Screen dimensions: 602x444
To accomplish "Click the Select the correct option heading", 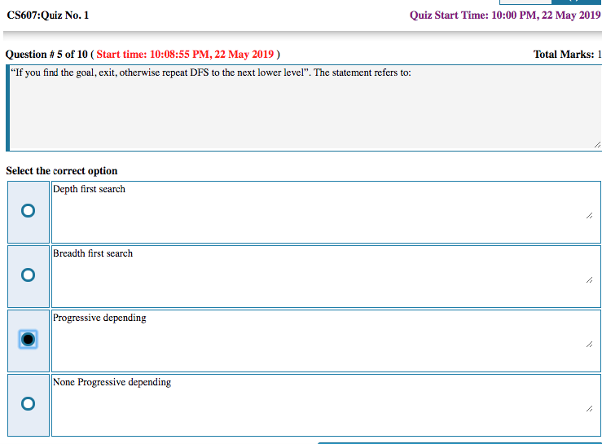I will [x=62, y=171].
